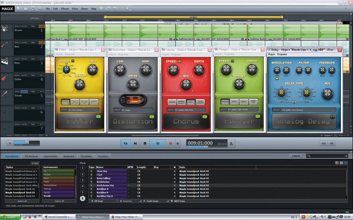This screenshot has height=220, width=353.
Task: Open the Distortion preset box showing clean
Action: (x=133, y=110)
